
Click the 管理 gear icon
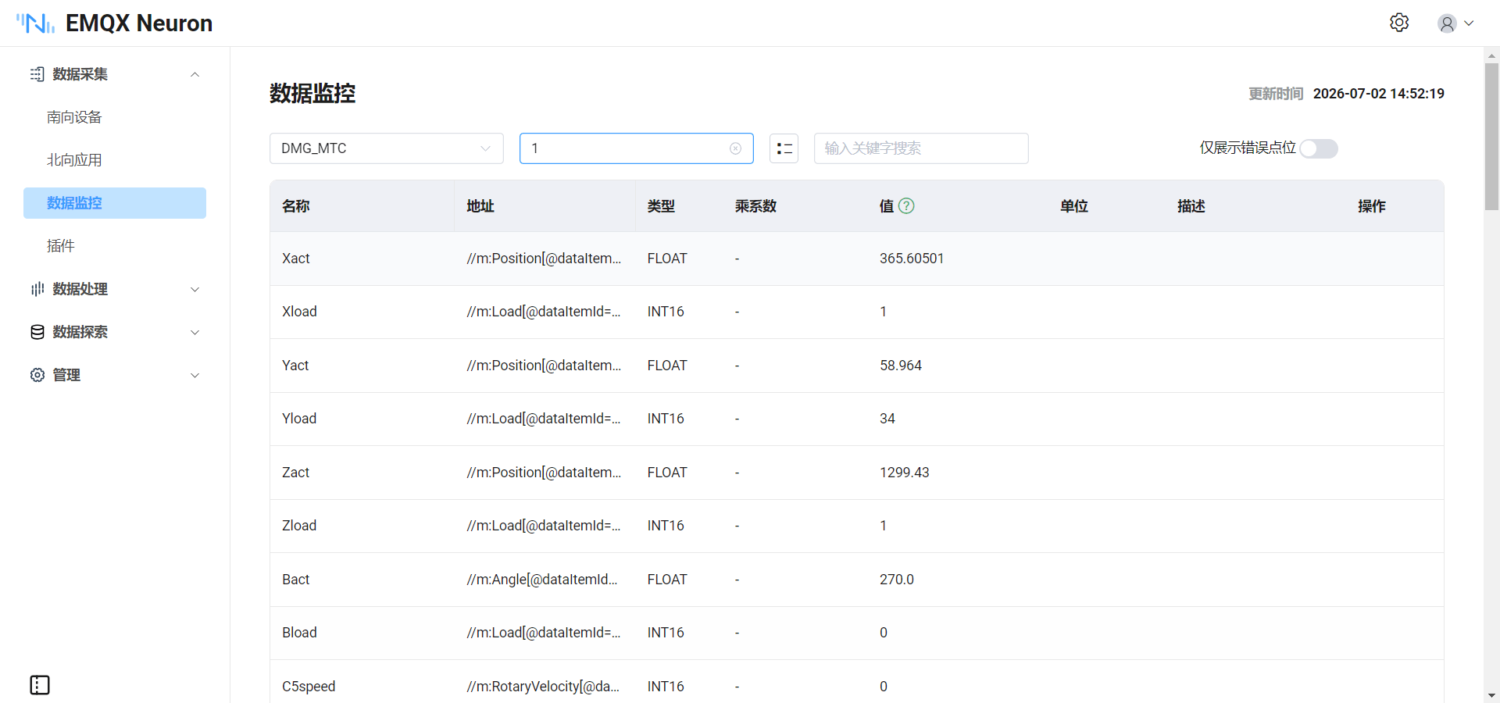click(x=37, y=375)
